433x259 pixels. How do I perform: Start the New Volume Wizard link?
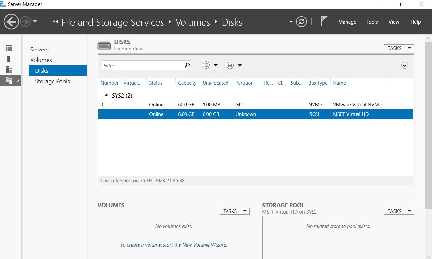coord(174,245)
